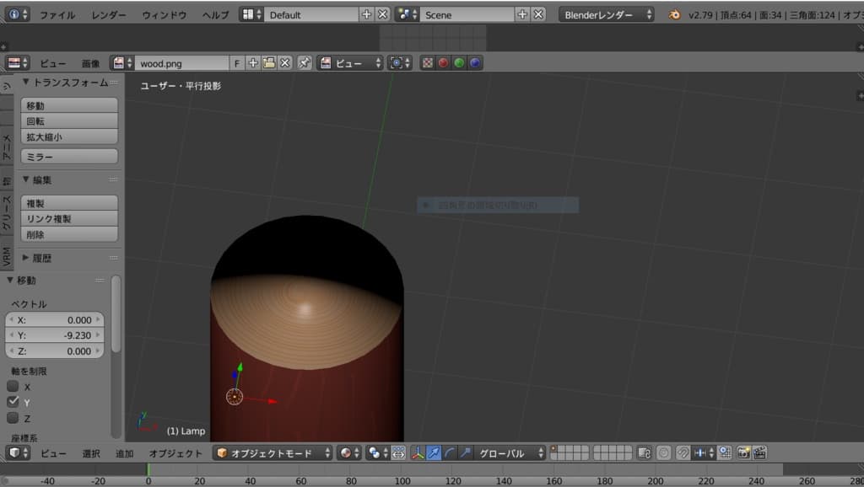Open the ファイル menu
This screenshot has width=864, height=487.
[57, 15]
